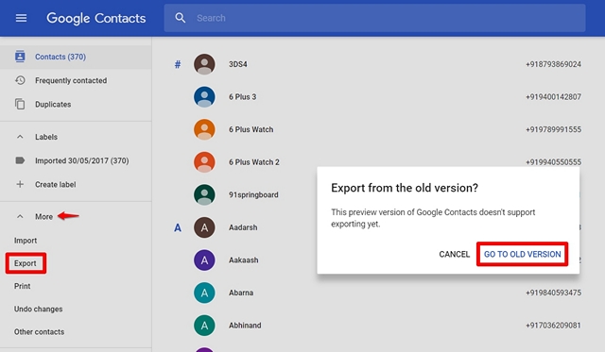The image size is (605, 352).
Task: Click the green avatar of 91springboard
Action: (204, 194)
